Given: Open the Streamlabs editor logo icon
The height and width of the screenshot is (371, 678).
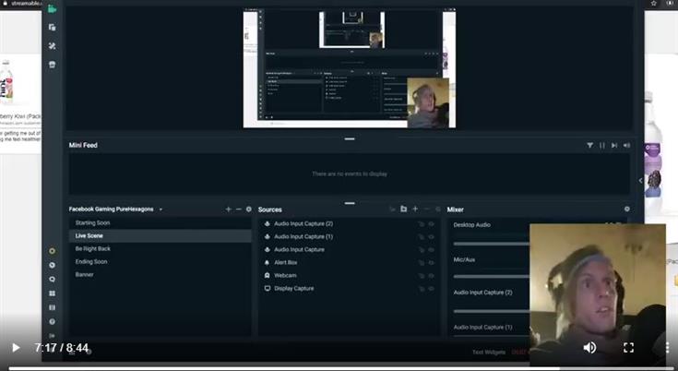Looking at the screenshot, I should pyautogui.click(x=53, y=8).
